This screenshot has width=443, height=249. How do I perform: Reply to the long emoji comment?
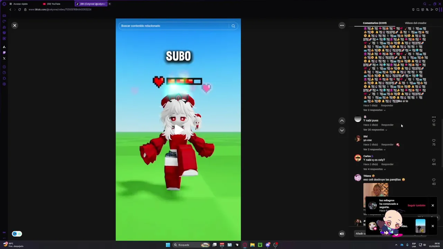(x=387, y=105)
